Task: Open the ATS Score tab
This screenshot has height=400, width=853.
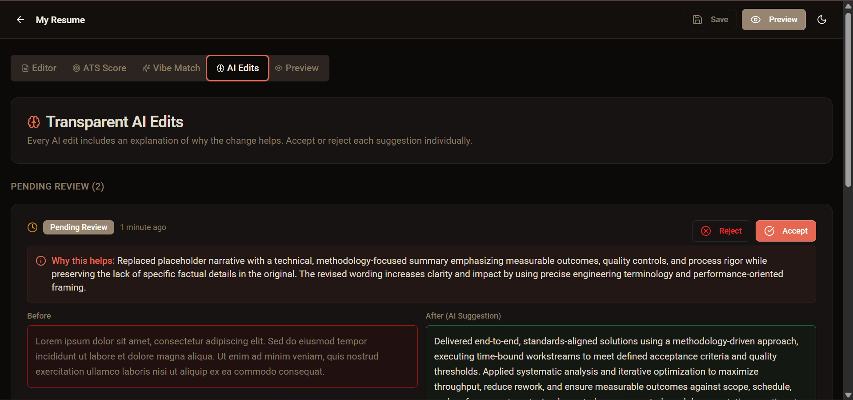Action: click(100, 68)
